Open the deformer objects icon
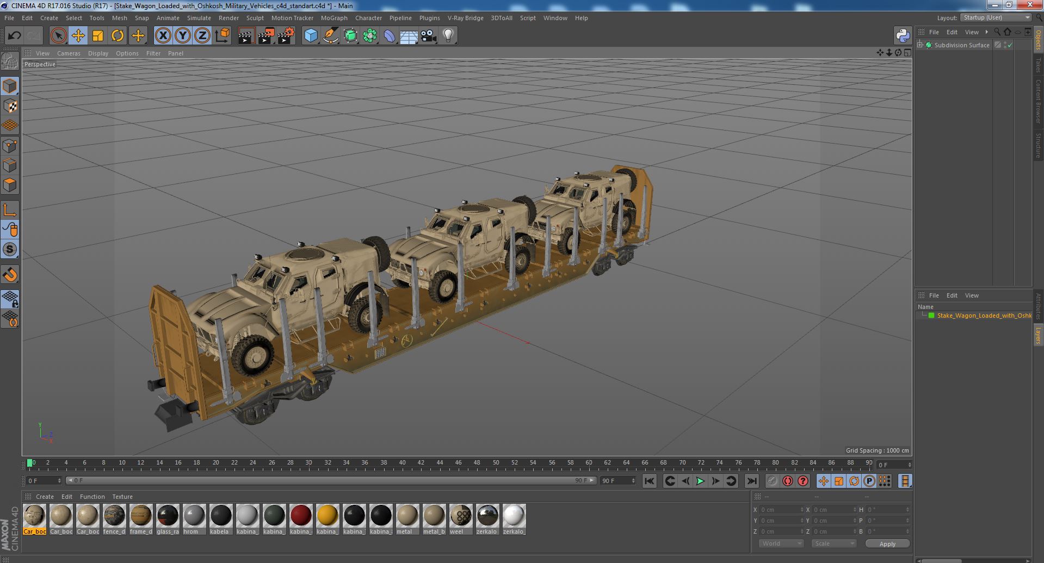Viewport: 1044px width, 563px height. (390, 36)
